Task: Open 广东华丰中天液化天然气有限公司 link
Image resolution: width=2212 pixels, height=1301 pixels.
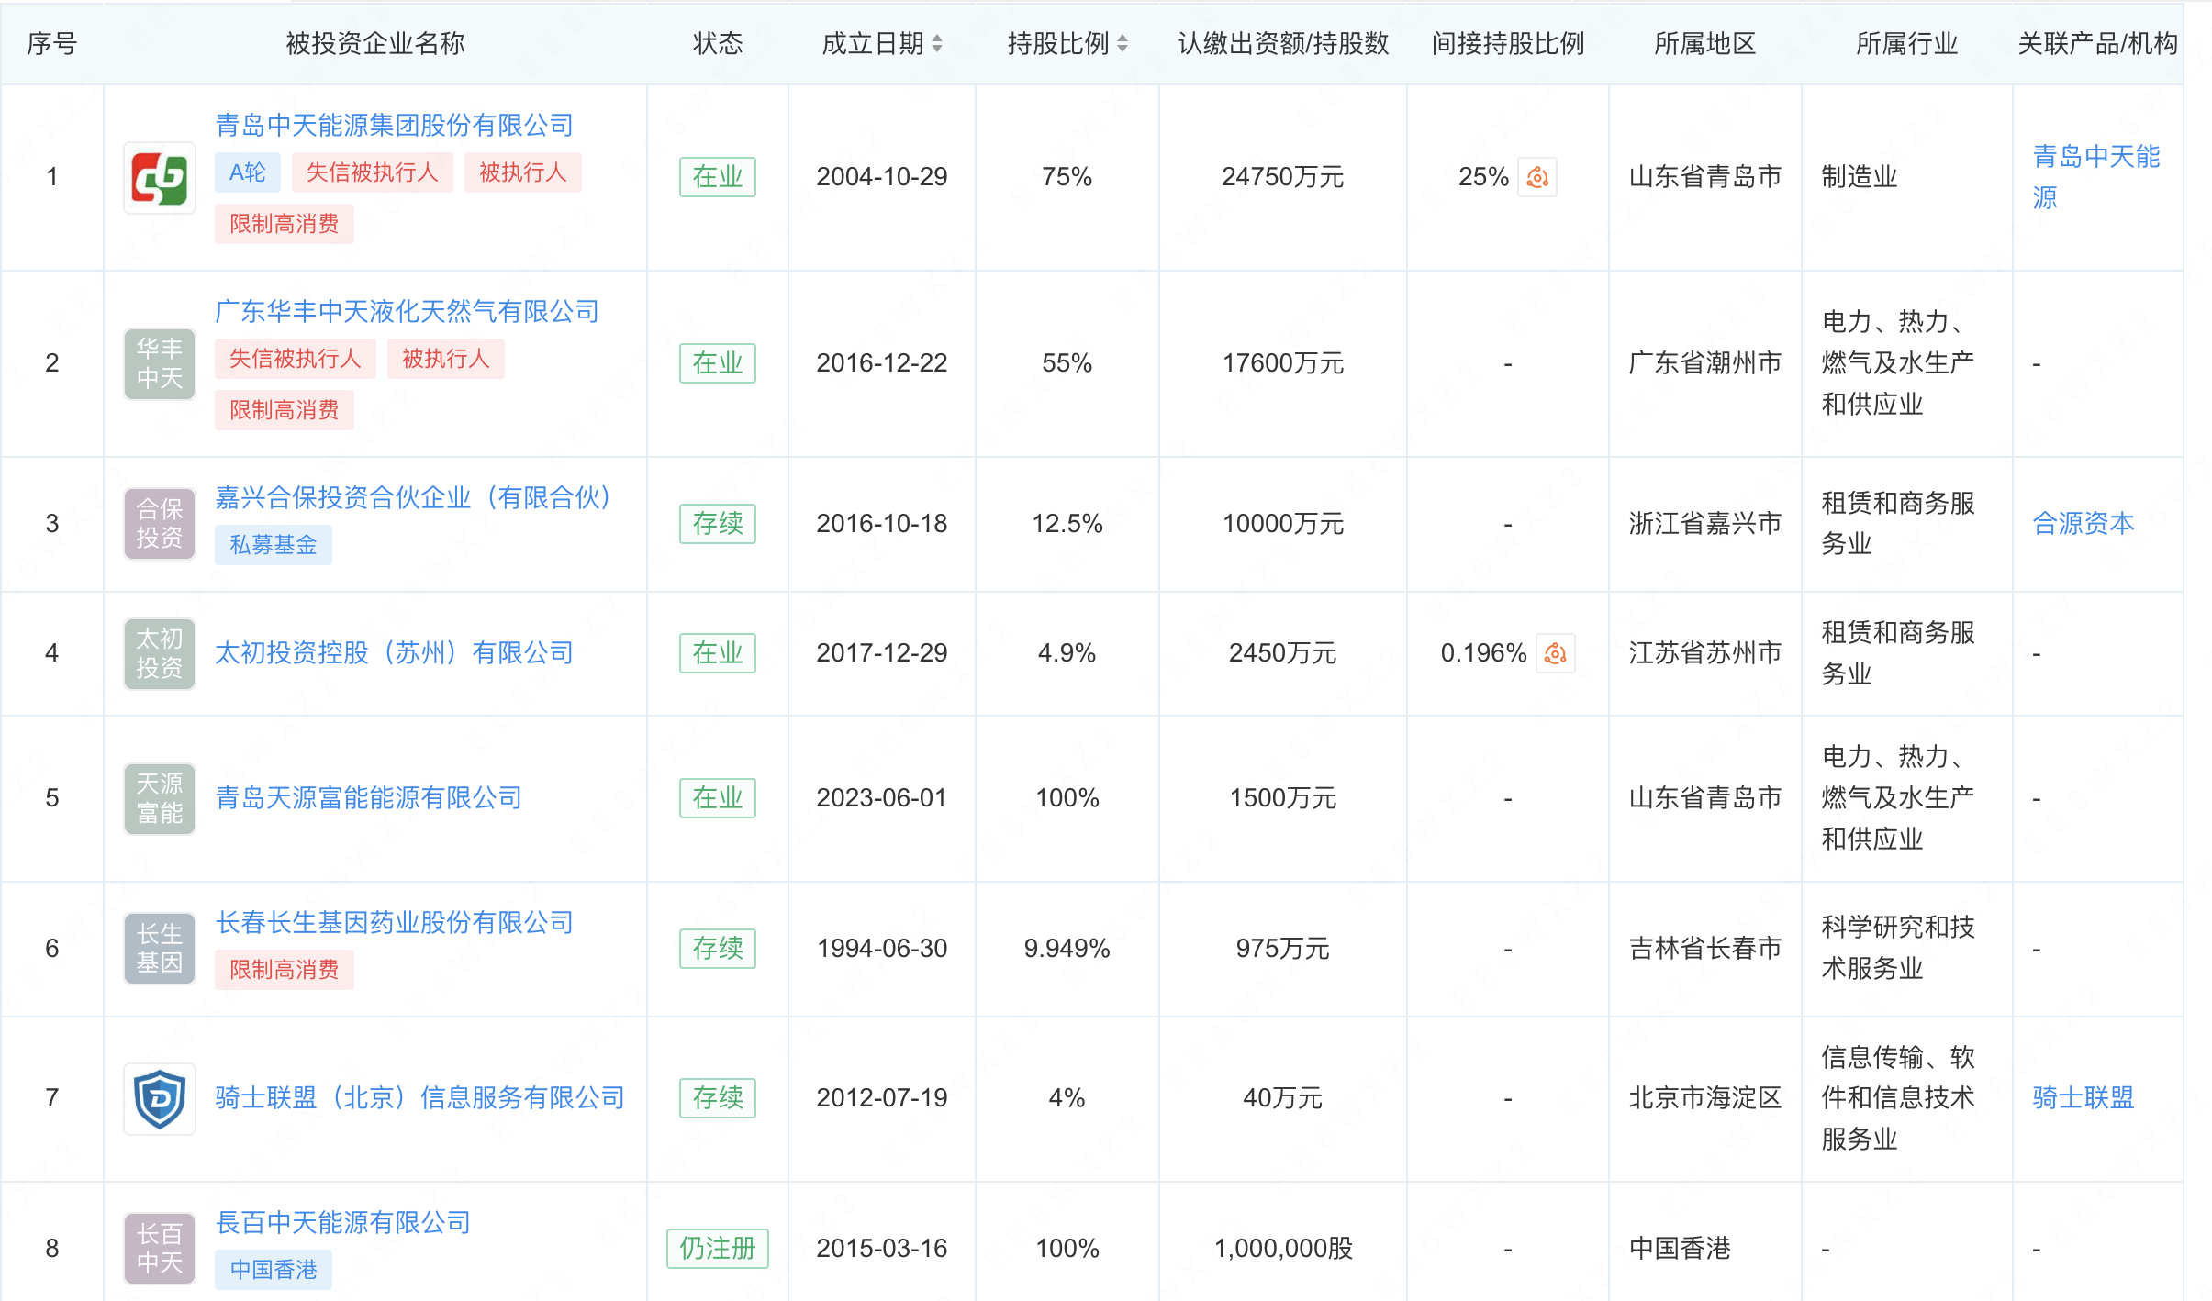Action: coord(408,312)
